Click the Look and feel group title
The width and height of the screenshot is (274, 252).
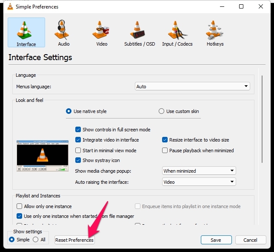pyautogui.click(x=29, y=100)
